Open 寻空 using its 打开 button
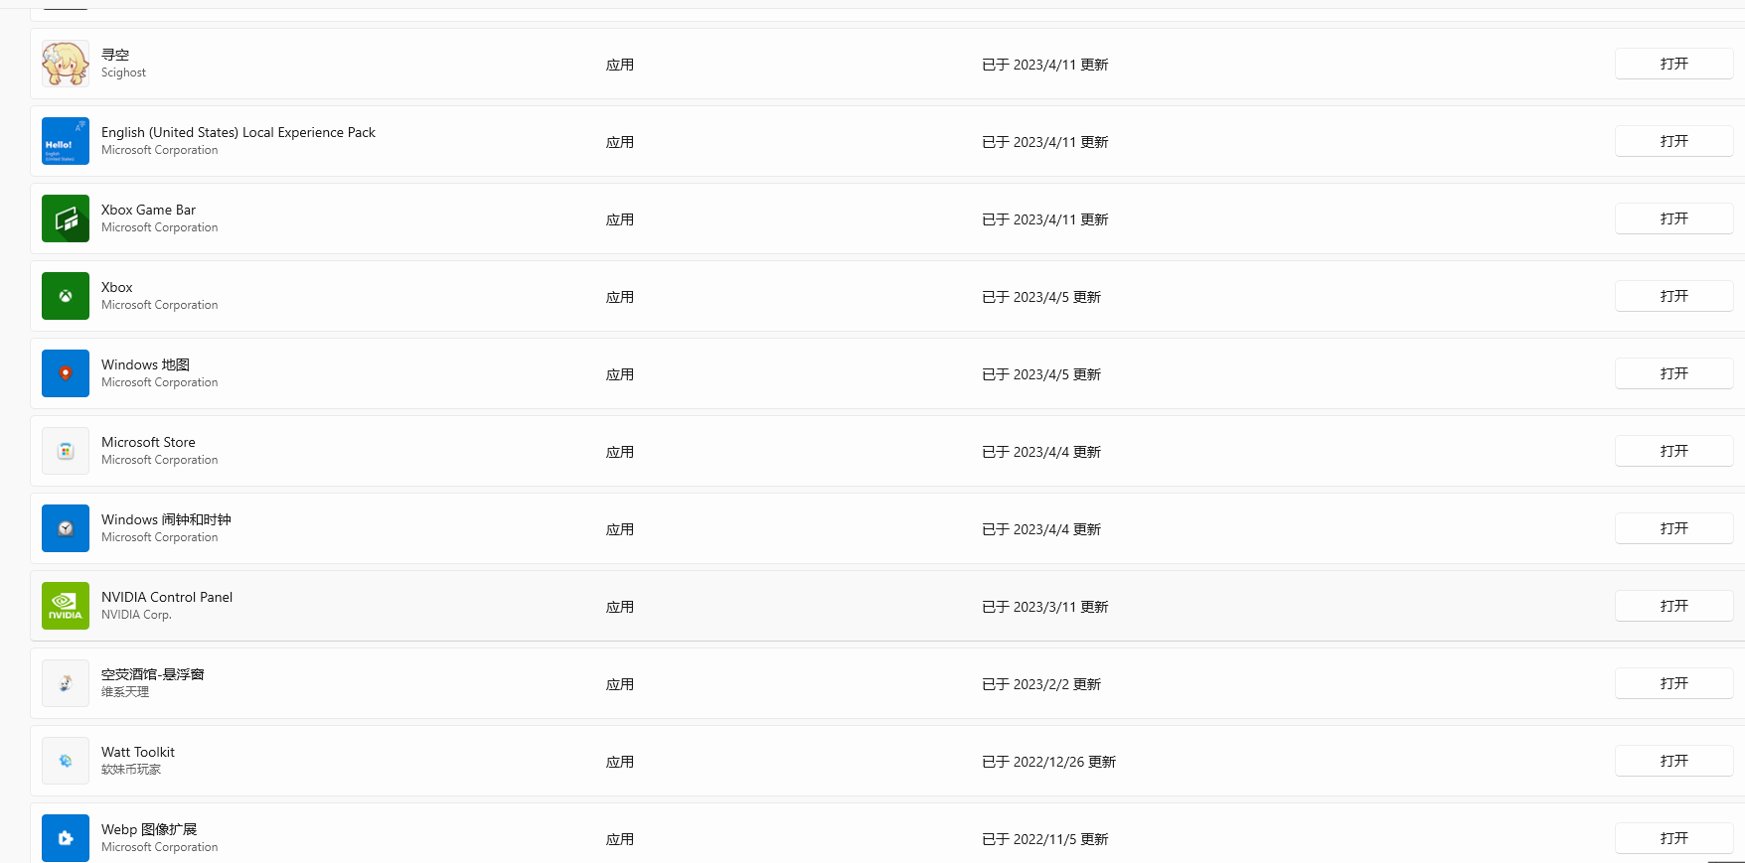Screen dimensions: 1745x863 1673,63
